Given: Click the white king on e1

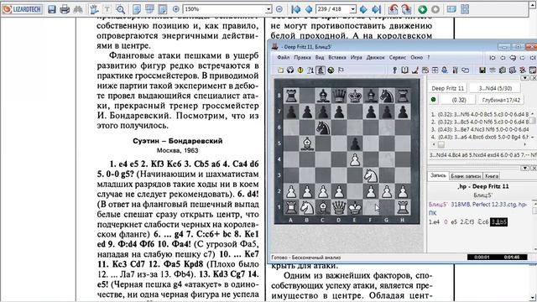Looking at the screenshot, I should [355, 207].
